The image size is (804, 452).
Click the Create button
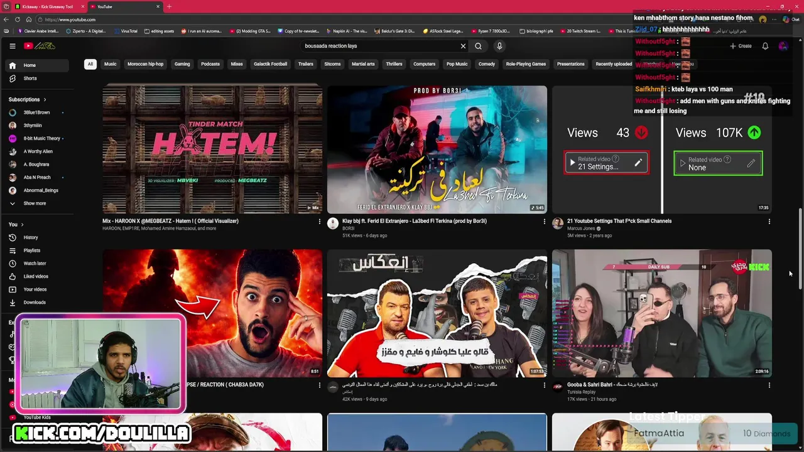741,46
